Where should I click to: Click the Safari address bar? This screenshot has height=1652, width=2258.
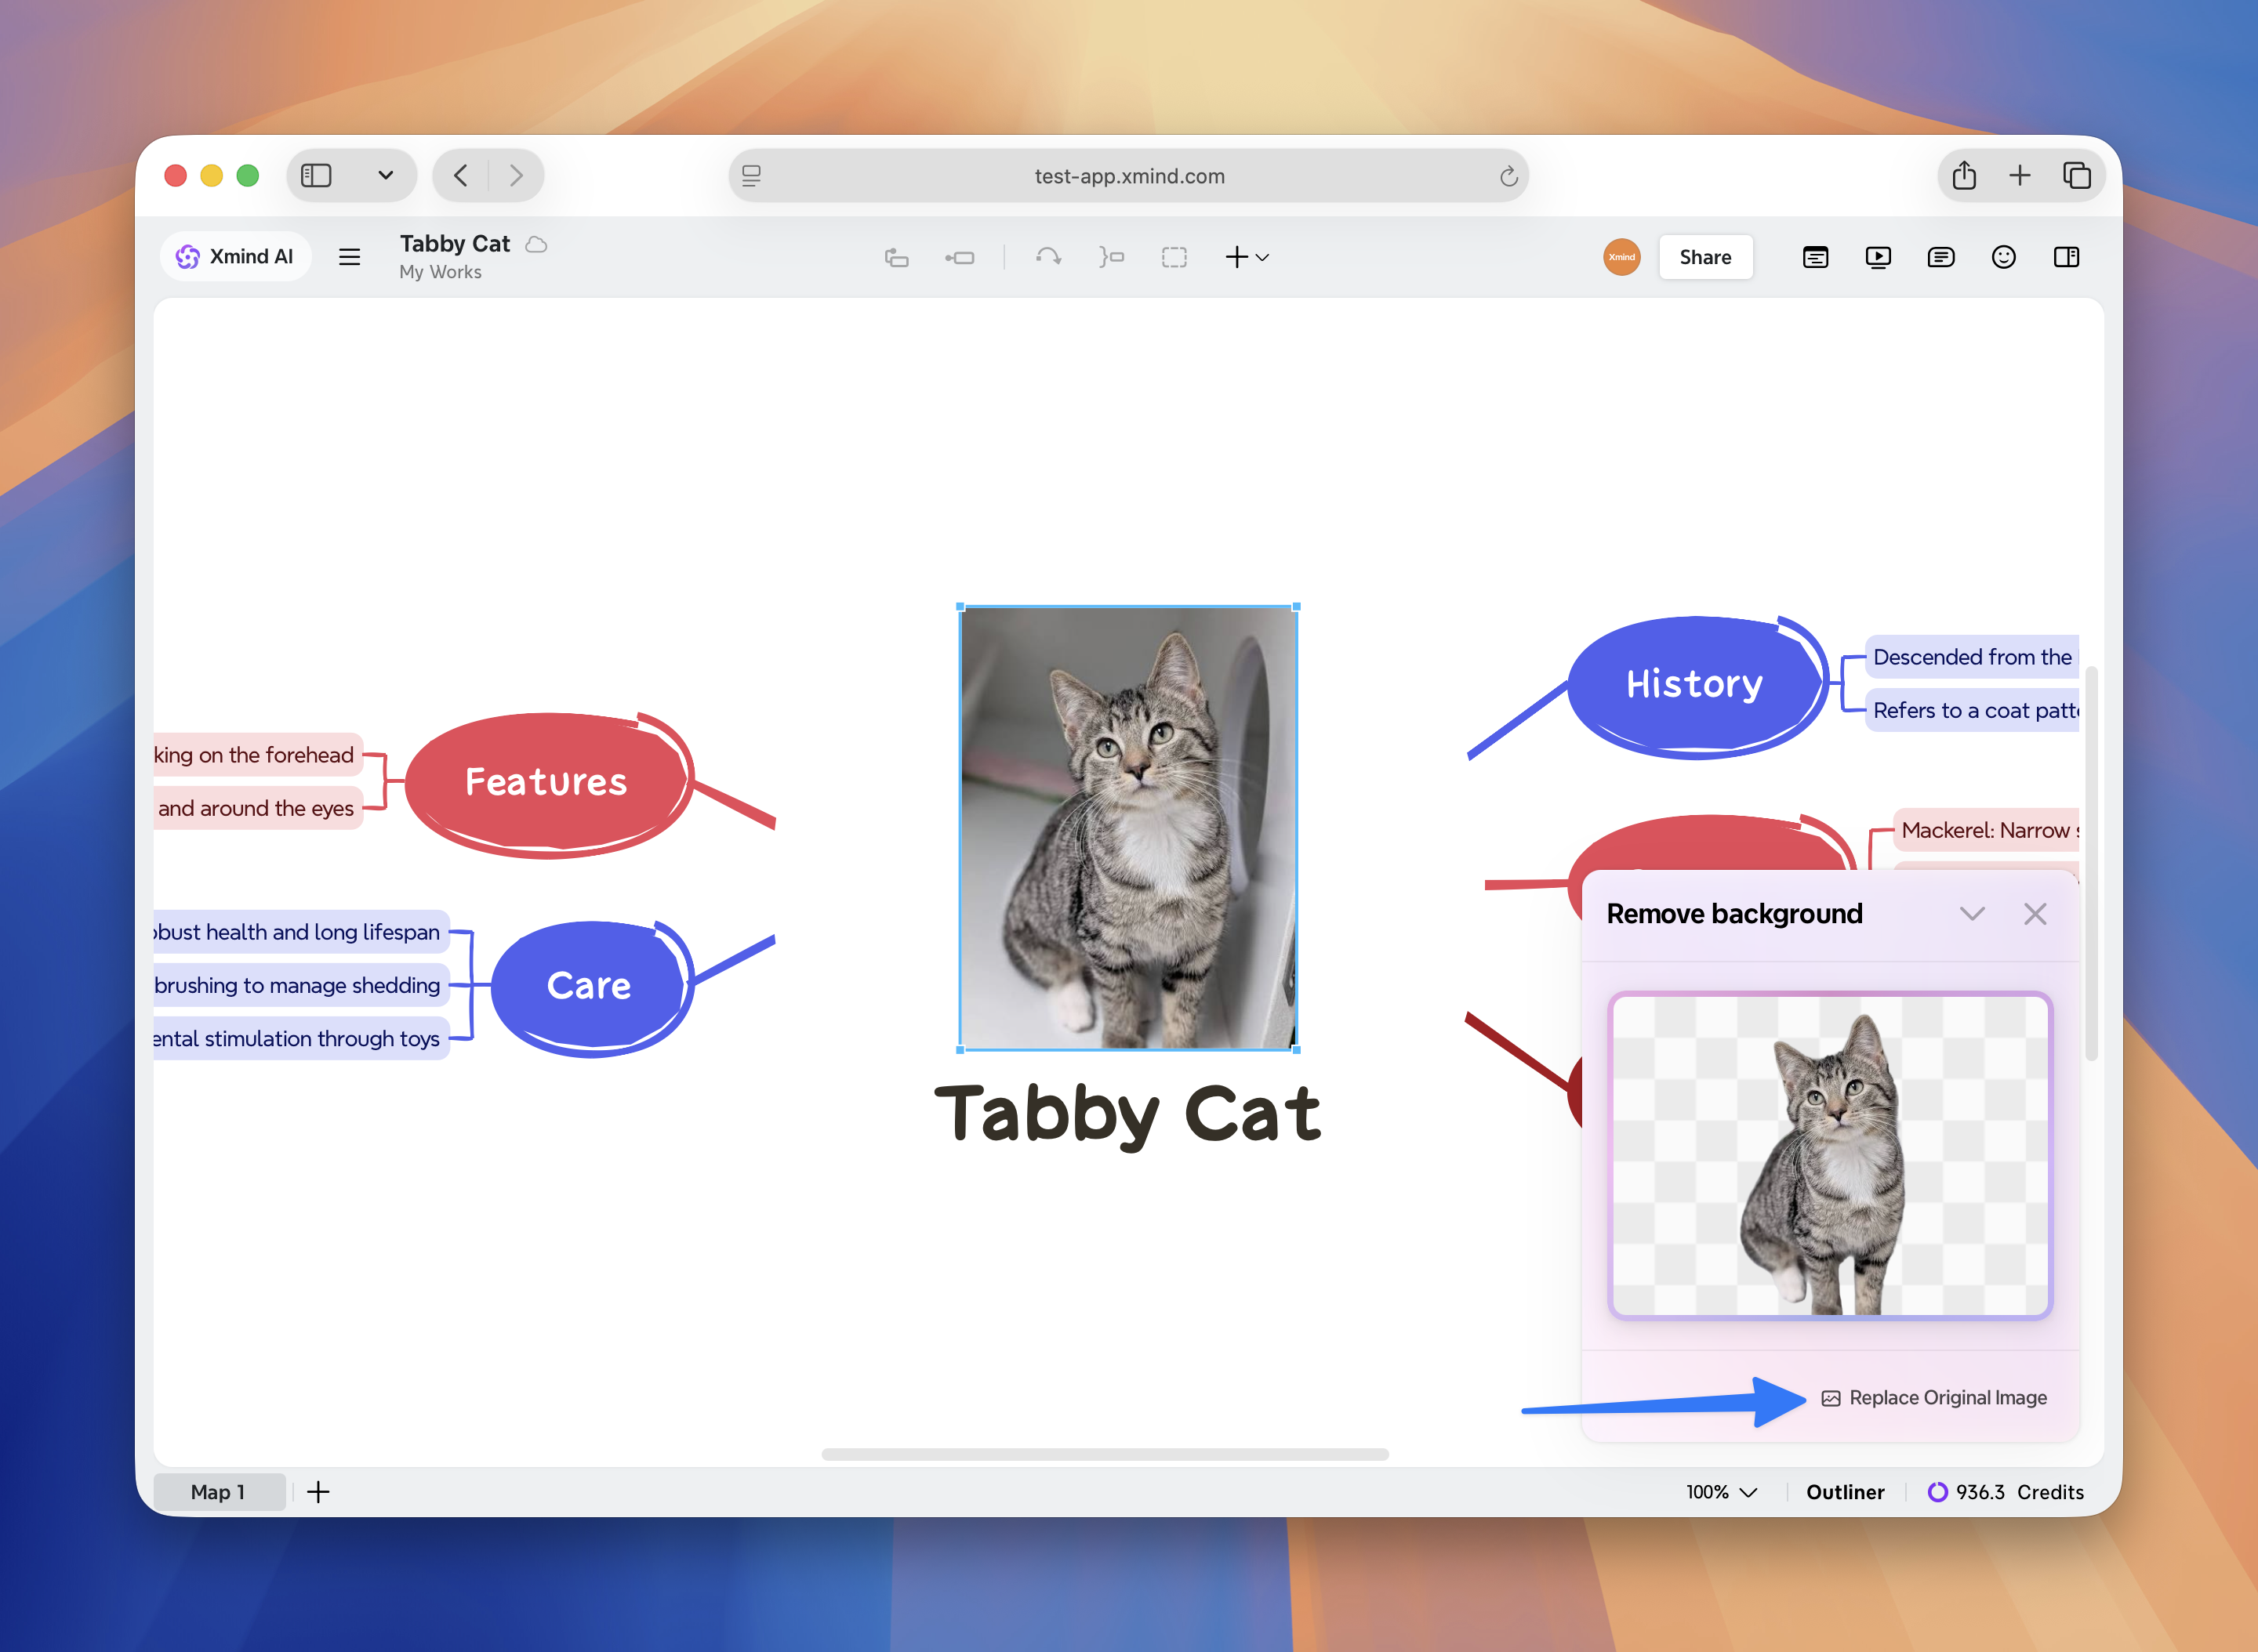(x=1128, y=176)
